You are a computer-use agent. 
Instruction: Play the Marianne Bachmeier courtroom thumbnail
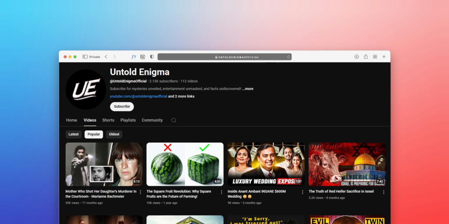[104, 164]
